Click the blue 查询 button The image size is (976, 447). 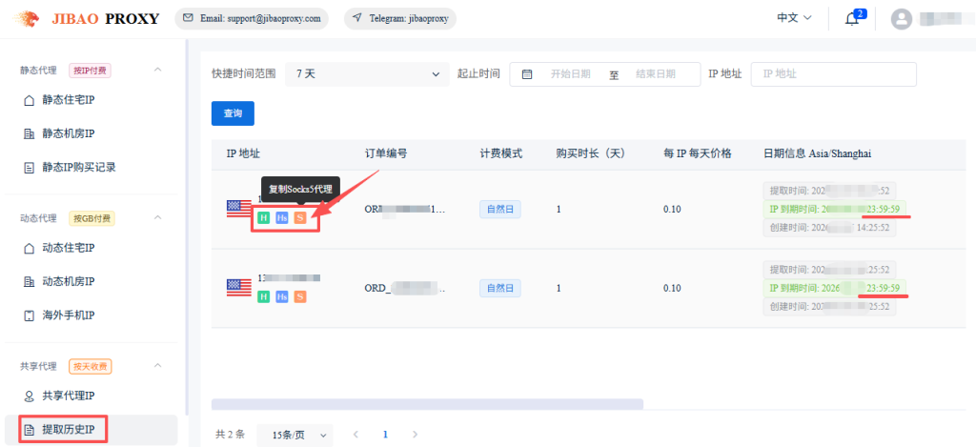(233, 113)
